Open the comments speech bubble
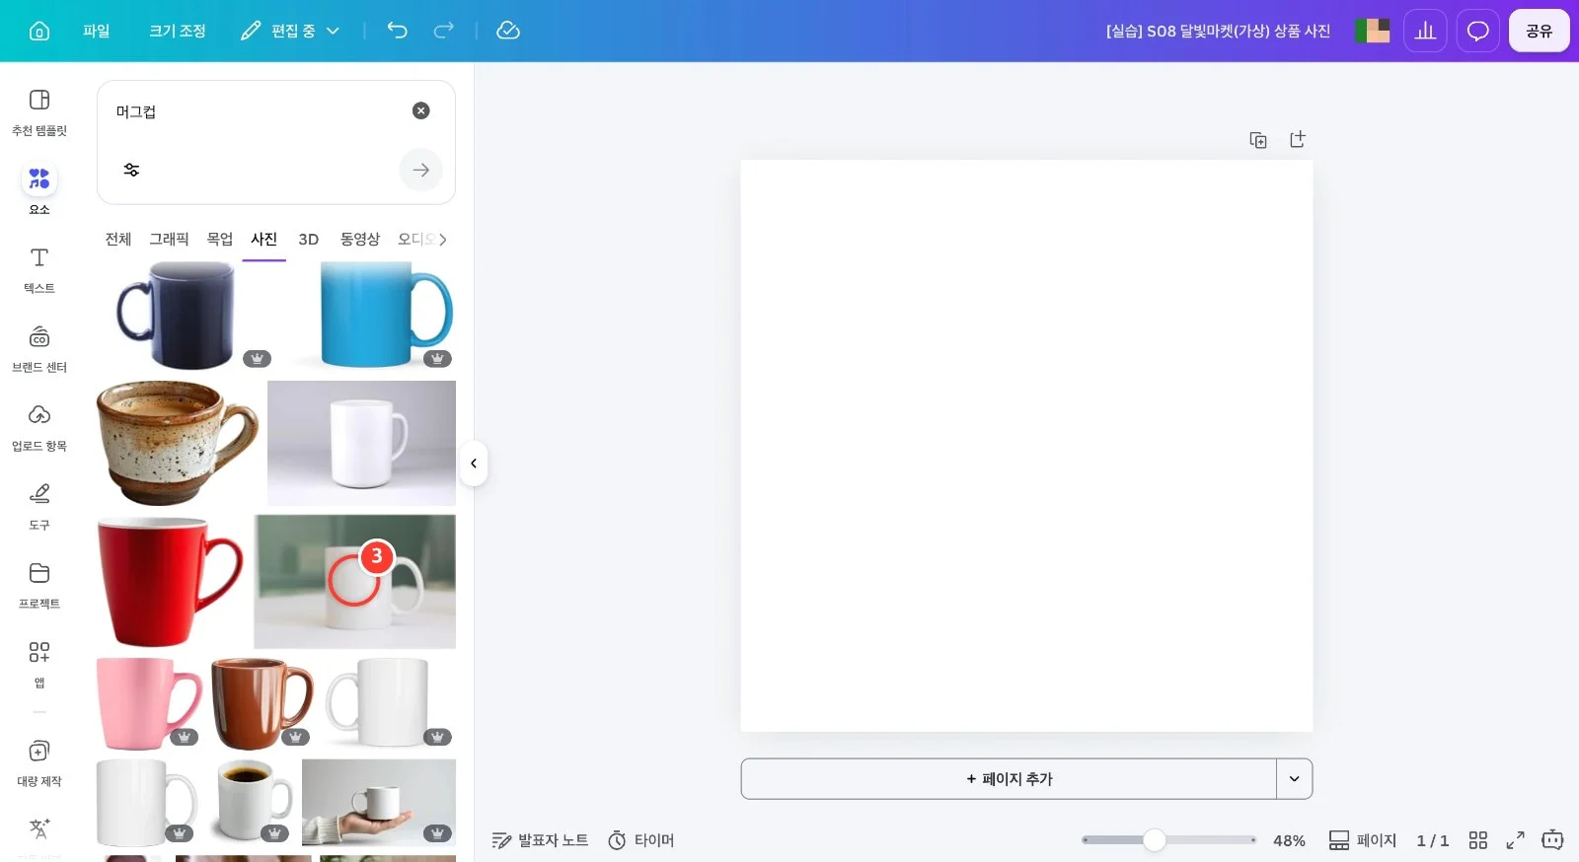The image size is (1579, 862). tap(1477, 31)
